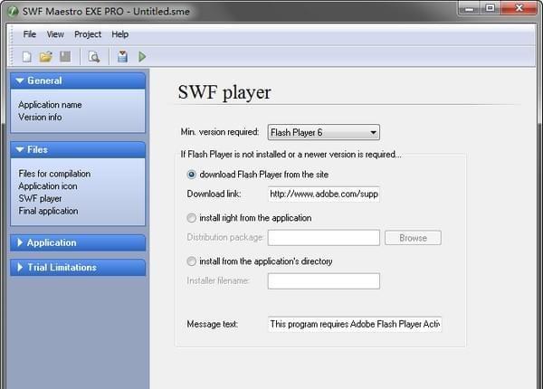Open the File menu

[30, 34]
